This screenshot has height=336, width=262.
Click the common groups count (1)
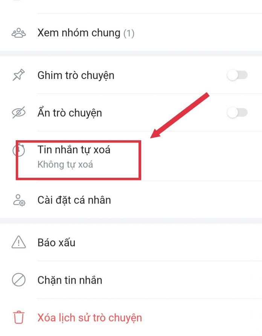pyautogui.click(x=129, y=33)
